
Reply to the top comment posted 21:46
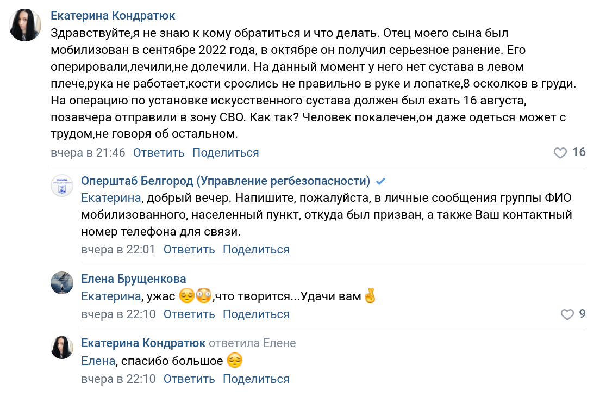(x=159, y=153)
